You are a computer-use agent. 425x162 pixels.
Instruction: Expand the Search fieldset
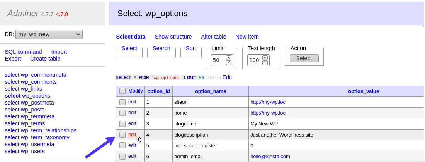pyautogui.click(x=161, y=48)
